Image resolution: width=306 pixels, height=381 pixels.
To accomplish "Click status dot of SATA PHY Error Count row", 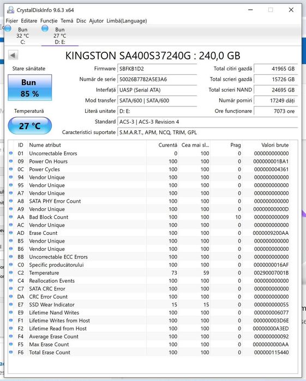I will point(11,201).
